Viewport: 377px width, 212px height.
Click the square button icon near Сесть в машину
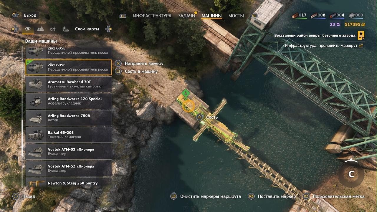(118, 71)
